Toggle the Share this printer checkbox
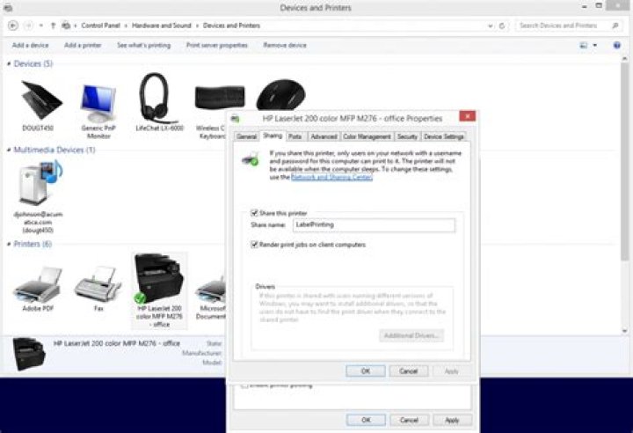The width and height of the screenshot is (633, 433). click(254, 213)
